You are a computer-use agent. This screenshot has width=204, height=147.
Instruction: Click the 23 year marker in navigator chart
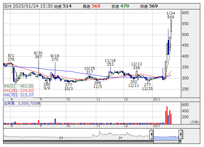[x=61, y=138]
